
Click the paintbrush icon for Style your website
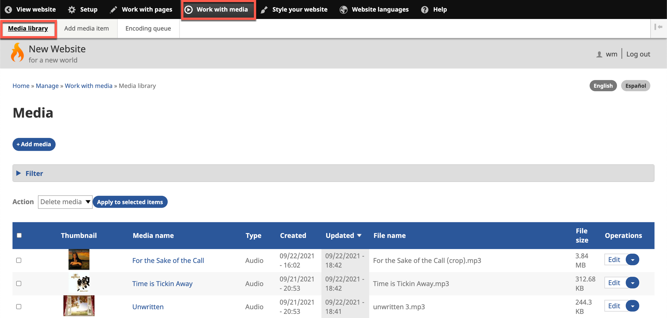pyautogui.click(x=264, y=9)
